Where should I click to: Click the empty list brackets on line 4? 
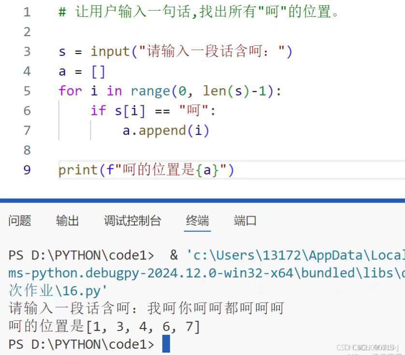(99, 72)
